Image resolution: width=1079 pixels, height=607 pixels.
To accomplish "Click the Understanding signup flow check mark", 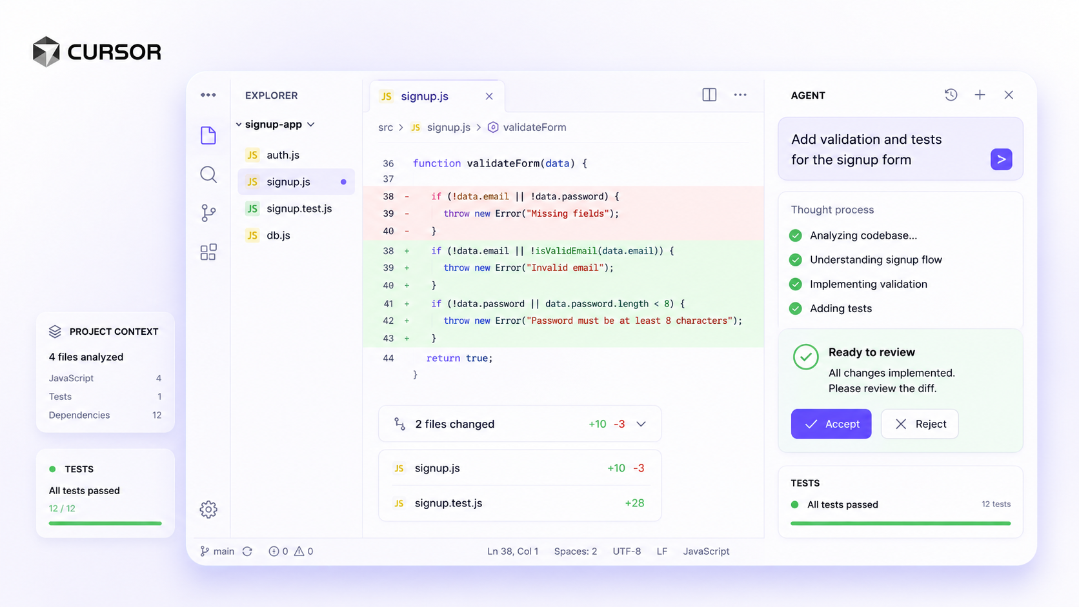I will tap(796, 260).
